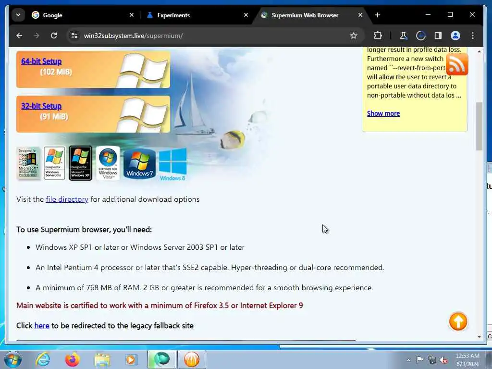Click the download progress icon in toolbar
The height and width of the screenshot is (369, 492).
[421, 36]
